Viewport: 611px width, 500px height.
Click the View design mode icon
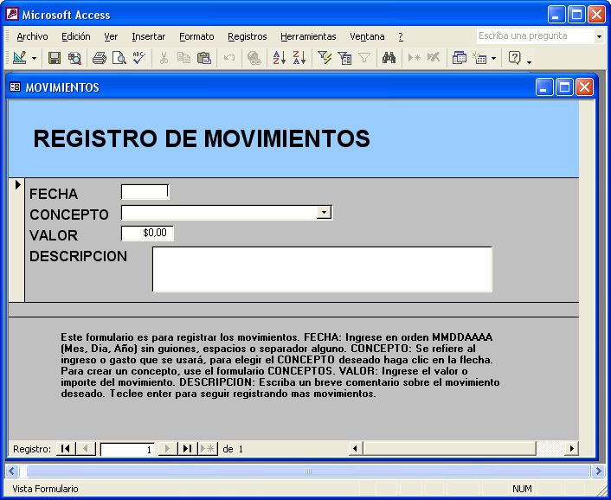coord(20,58)
